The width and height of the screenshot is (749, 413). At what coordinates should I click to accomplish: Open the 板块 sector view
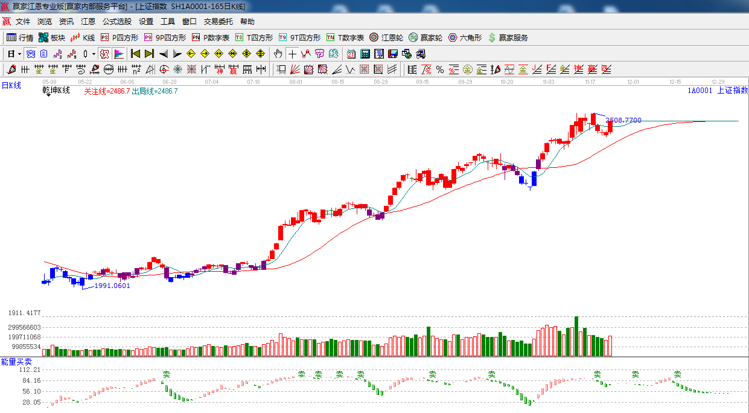pyautogui.click(x=51, y=37)
